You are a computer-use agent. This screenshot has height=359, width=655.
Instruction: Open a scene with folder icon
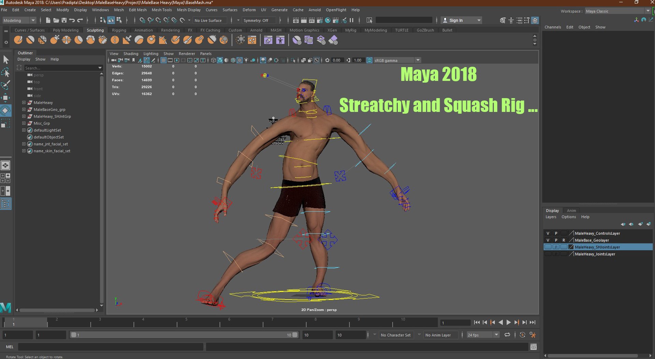tap(56, 20)
